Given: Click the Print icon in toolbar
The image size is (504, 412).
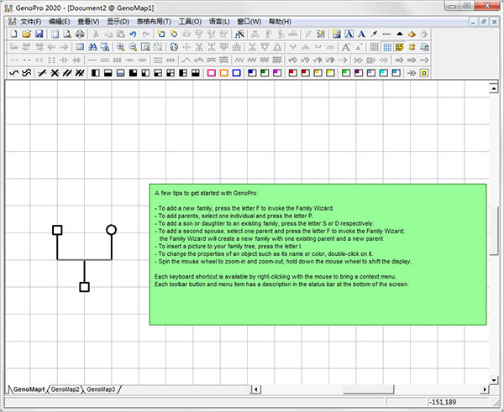Looking at the screenshot, I should 80,34.
